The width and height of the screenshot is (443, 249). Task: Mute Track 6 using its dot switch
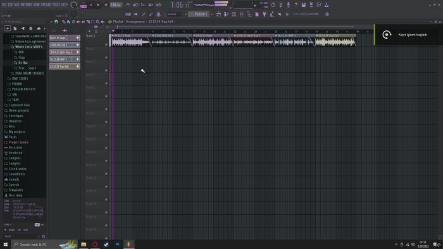106,109
